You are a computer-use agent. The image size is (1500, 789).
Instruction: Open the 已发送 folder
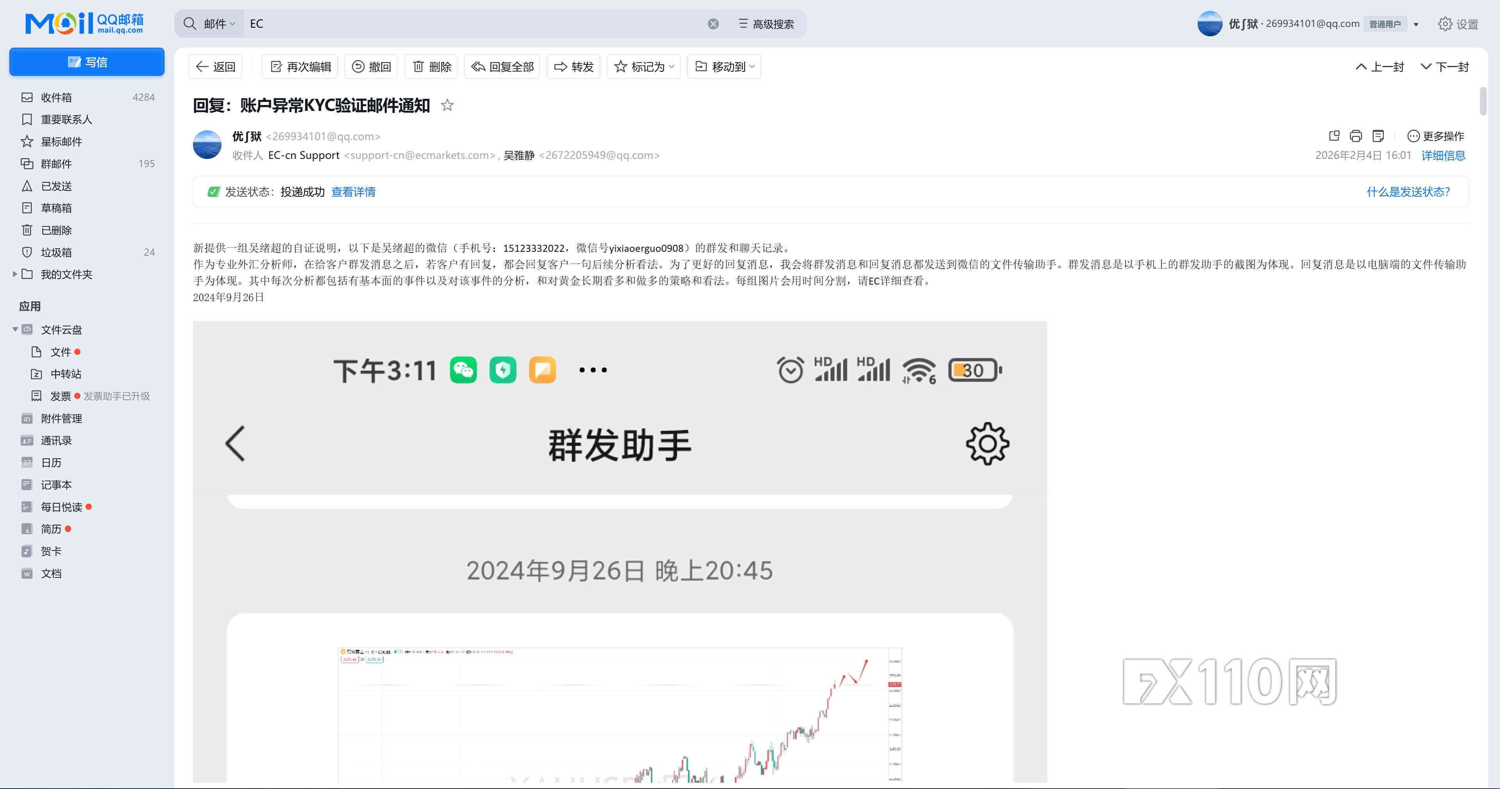click(87, 185)
